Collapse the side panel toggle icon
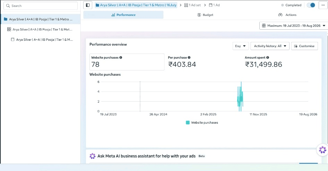Image resolution: width=328 pixels, height=171 pixels. (88, 5)
